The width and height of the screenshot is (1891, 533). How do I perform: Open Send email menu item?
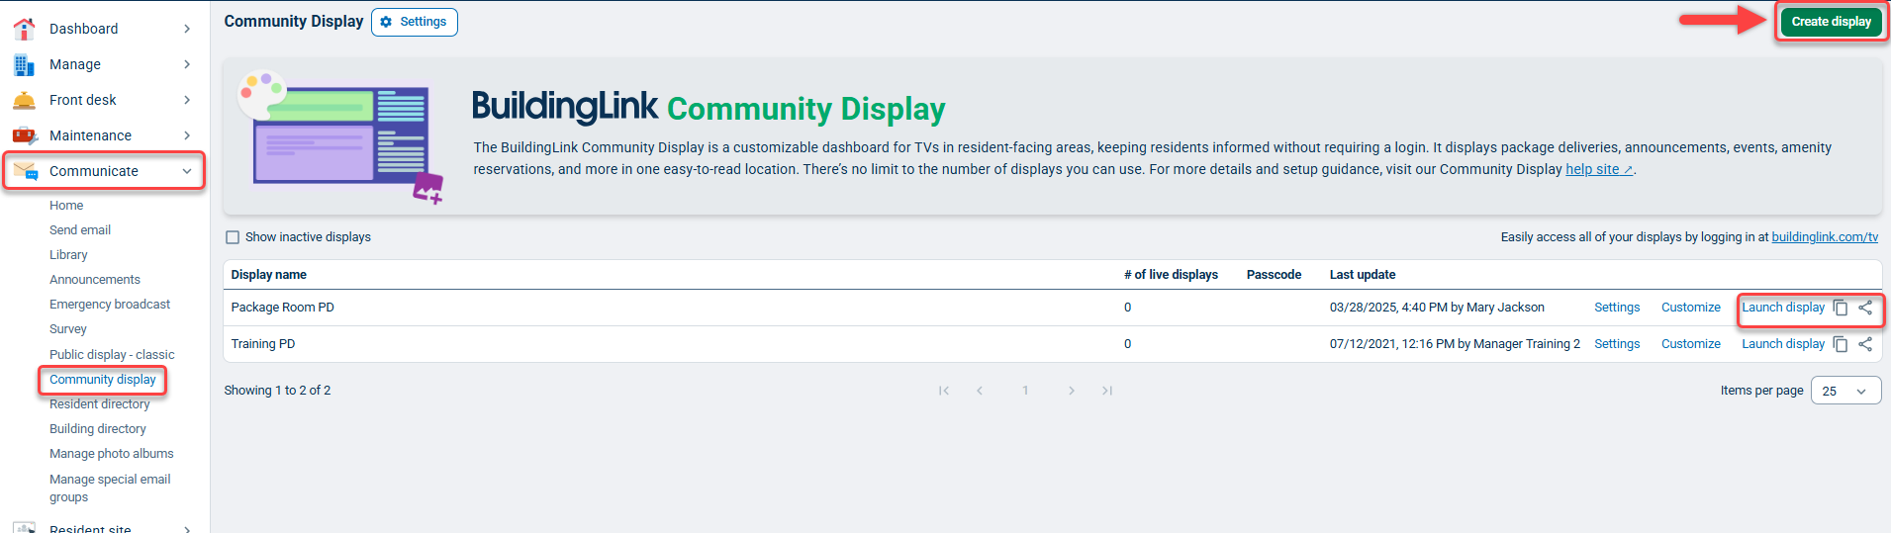80,230
